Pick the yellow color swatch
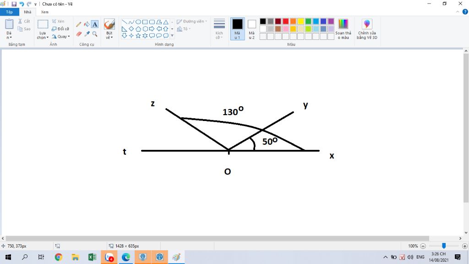The width and height of the screenshot is (469, 264). 300,21
